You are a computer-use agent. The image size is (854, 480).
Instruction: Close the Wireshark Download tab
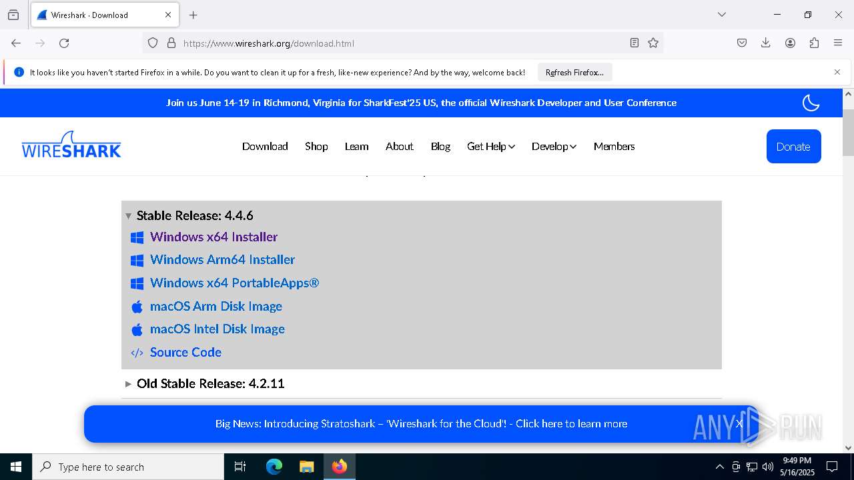(168, 15)
